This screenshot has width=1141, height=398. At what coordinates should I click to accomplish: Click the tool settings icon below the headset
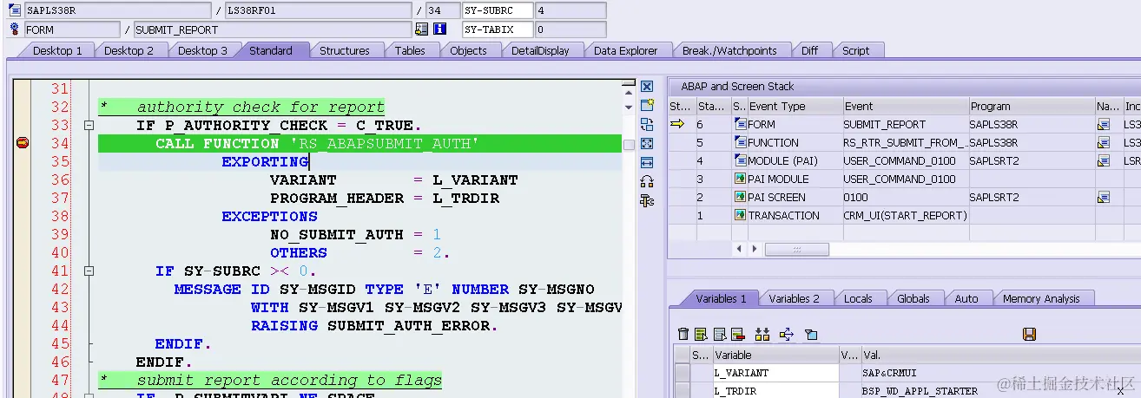pos(646,201)
